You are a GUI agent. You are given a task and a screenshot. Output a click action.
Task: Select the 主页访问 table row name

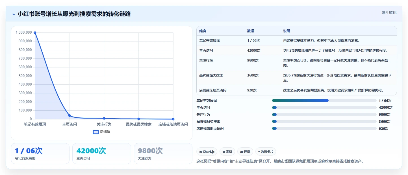pyautogui.click(x=206, y=51)
